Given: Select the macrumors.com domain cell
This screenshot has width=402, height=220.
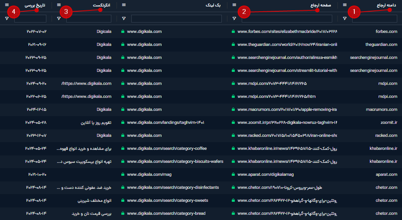Looking at the screenshot, I should point(382,110).
